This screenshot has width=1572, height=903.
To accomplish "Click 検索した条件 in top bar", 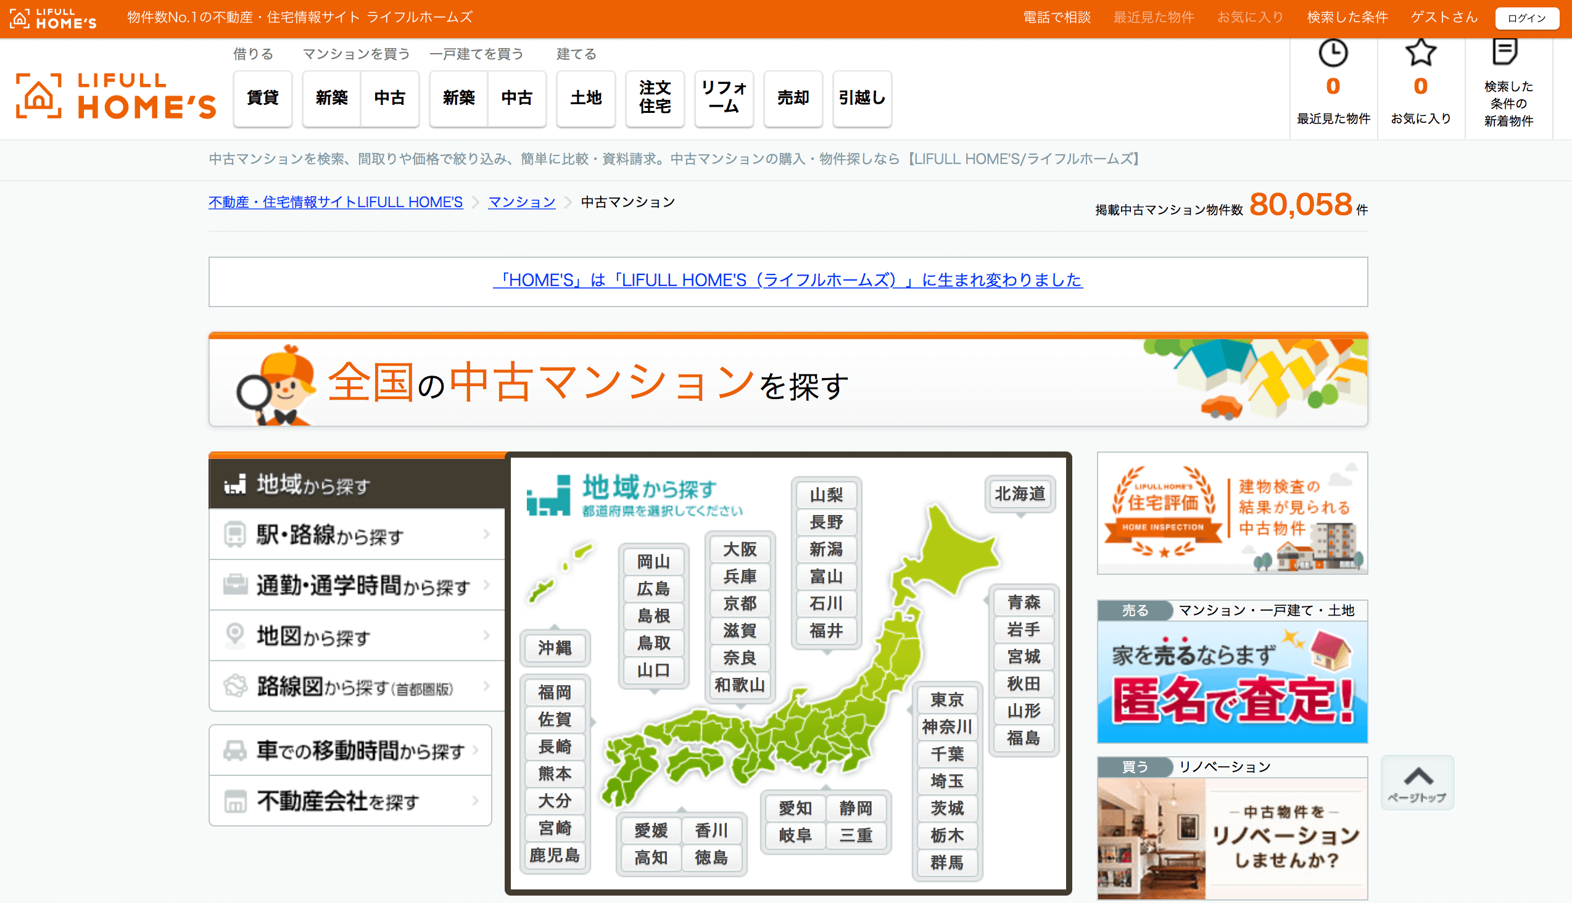I will (x=1347, y=17).
